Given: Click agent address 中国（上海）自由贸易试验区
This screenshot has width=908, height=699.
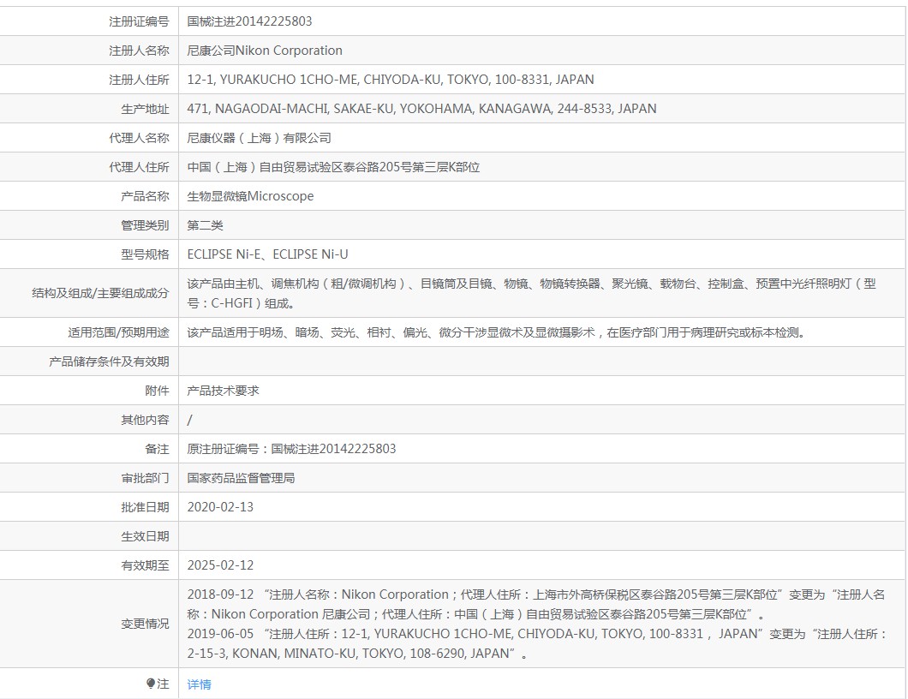Looking at the screenshot, I should click(x=333, y=167).
